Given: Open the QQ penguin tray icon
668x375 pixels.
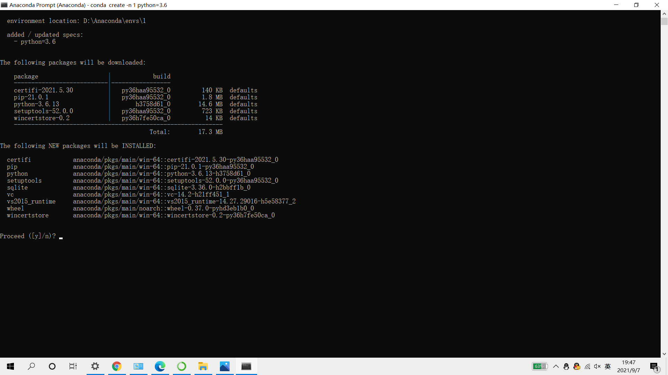Looking at the screenshot, I should click(566, 366).
